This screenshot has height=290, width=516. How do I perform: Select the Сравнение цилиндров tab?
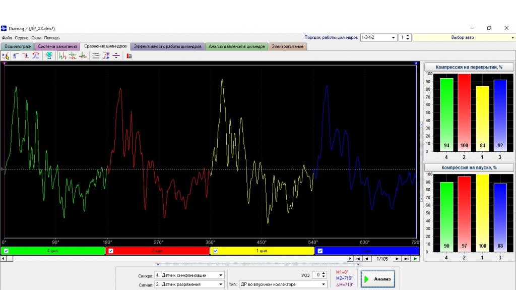[105, 46]
